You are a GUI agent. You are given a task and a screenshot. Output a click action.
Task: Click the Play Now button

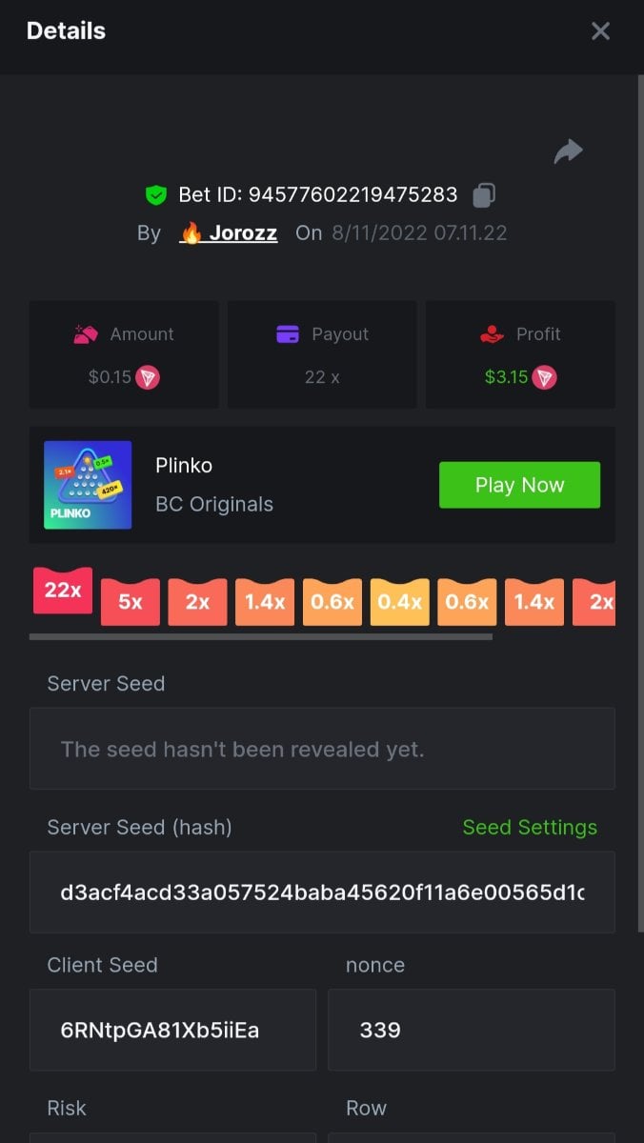tap(519, 485)
